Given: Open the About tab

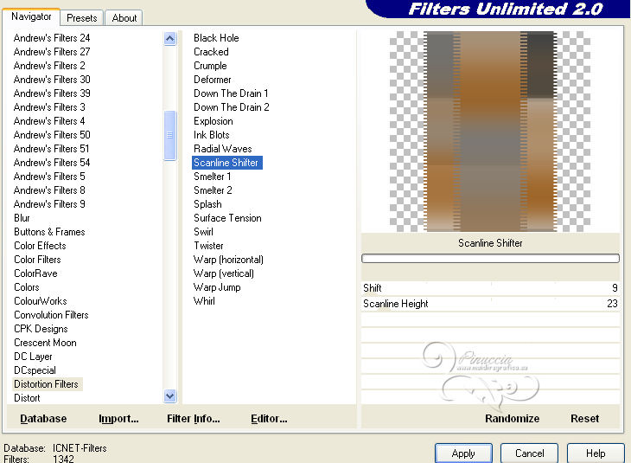Looking at the screenshot, I should [x=124, y=18].
